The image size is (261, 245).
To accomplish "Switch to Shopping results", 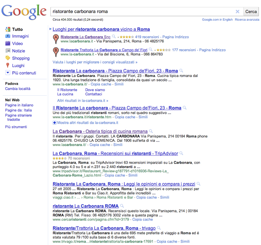I will [x=21, y=58].
